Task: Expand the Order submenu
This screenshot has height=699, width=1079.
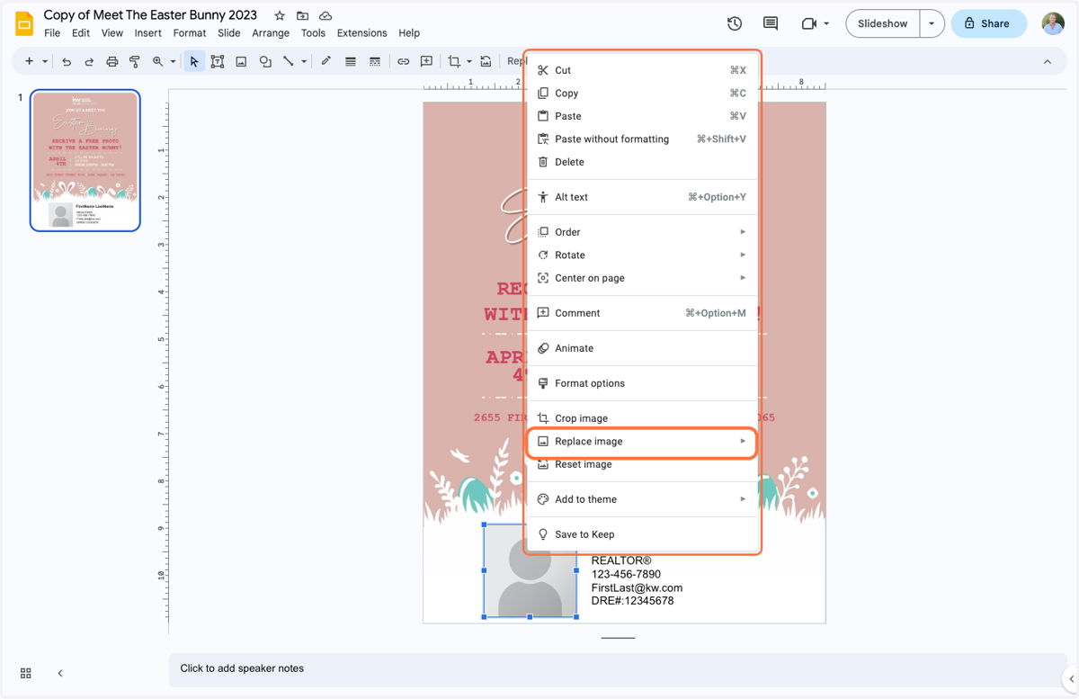Action: (x=641, y=232)
